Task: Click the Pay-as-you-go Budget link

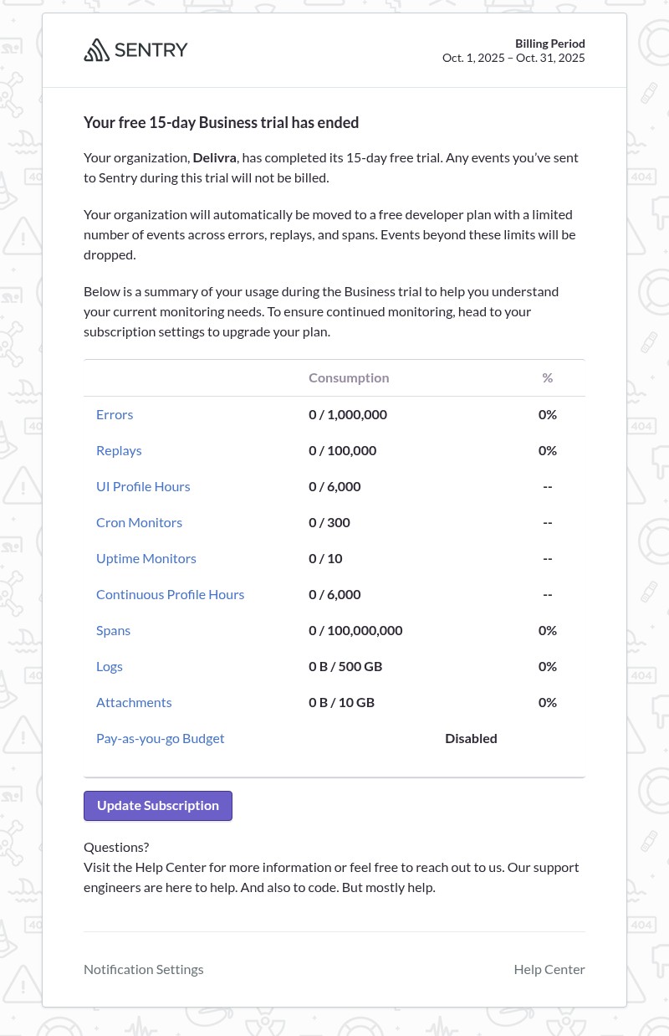Action: [160, 738]
